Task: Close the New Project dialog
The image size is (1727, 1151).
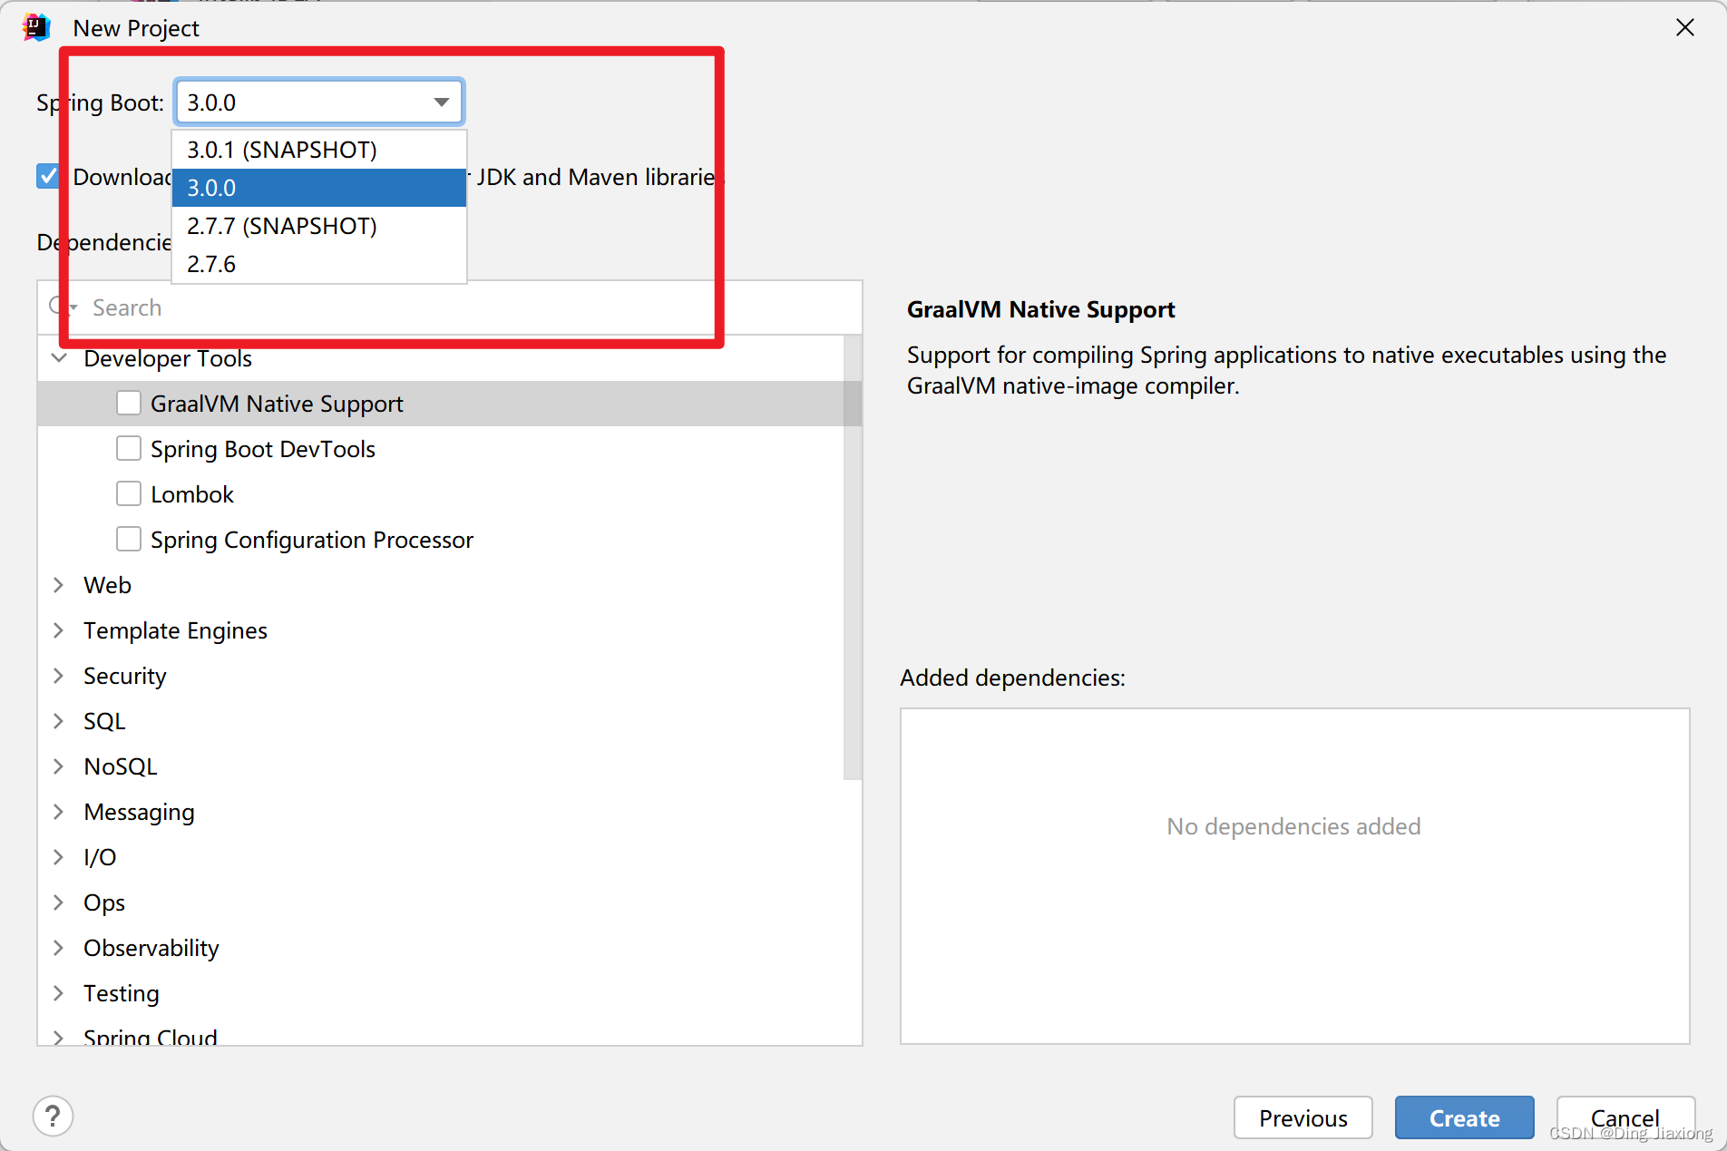Action: [1685, 27]
